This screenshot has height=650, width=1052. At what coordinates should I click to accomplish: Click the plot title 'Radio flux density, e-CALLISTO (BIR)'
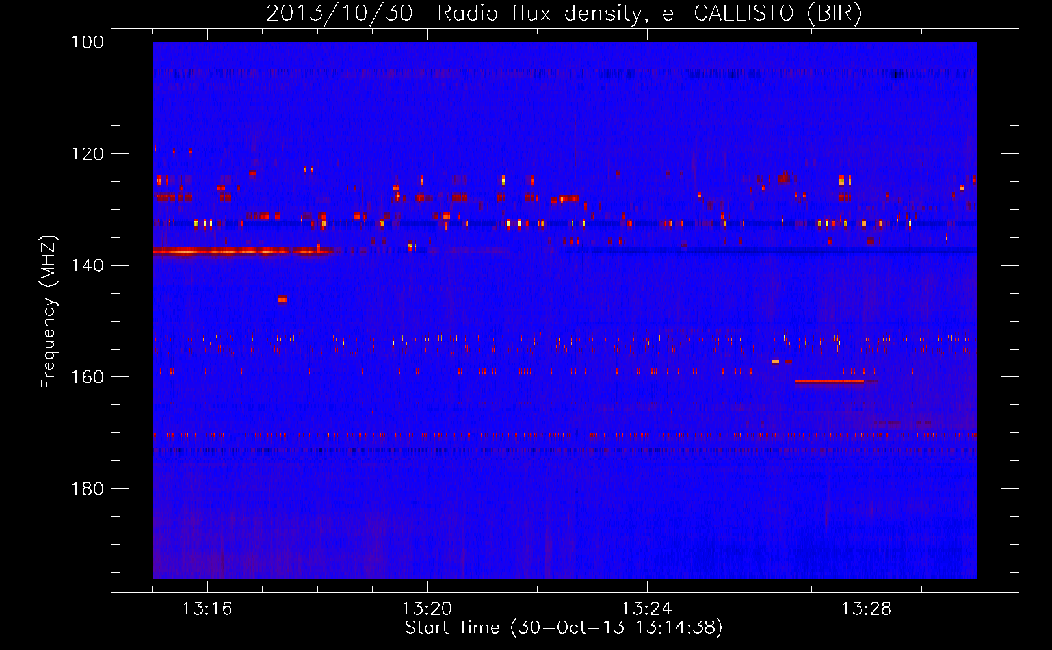pyautogui.click(x=649, y=14)
